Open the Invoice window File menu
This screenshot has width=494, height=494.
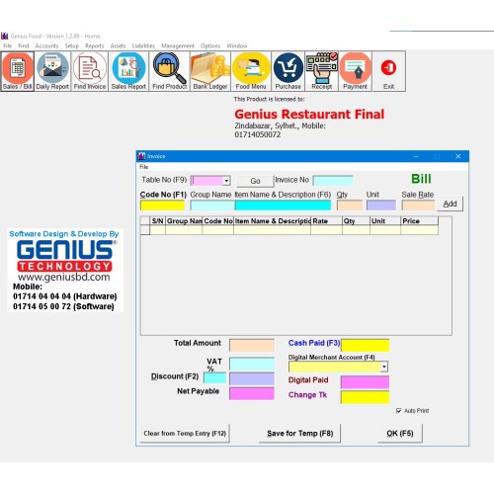(x=144, y=167)
